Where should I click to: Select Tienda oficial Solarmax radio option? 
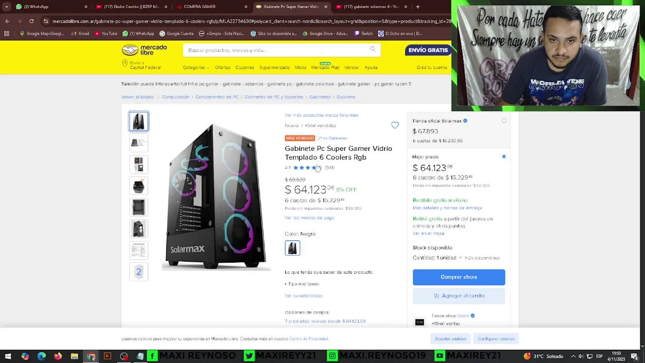point(504,120)
